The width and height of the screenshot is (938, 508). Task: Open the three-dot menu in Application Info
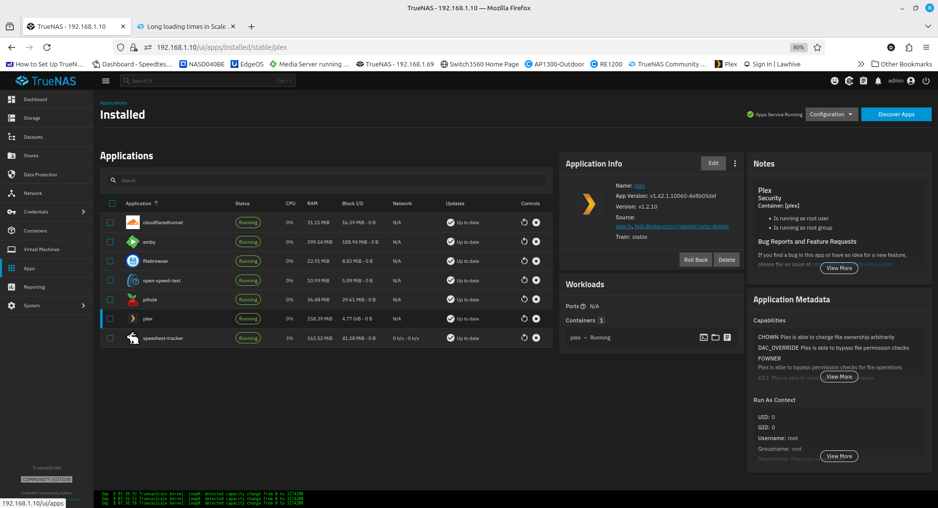735,164
